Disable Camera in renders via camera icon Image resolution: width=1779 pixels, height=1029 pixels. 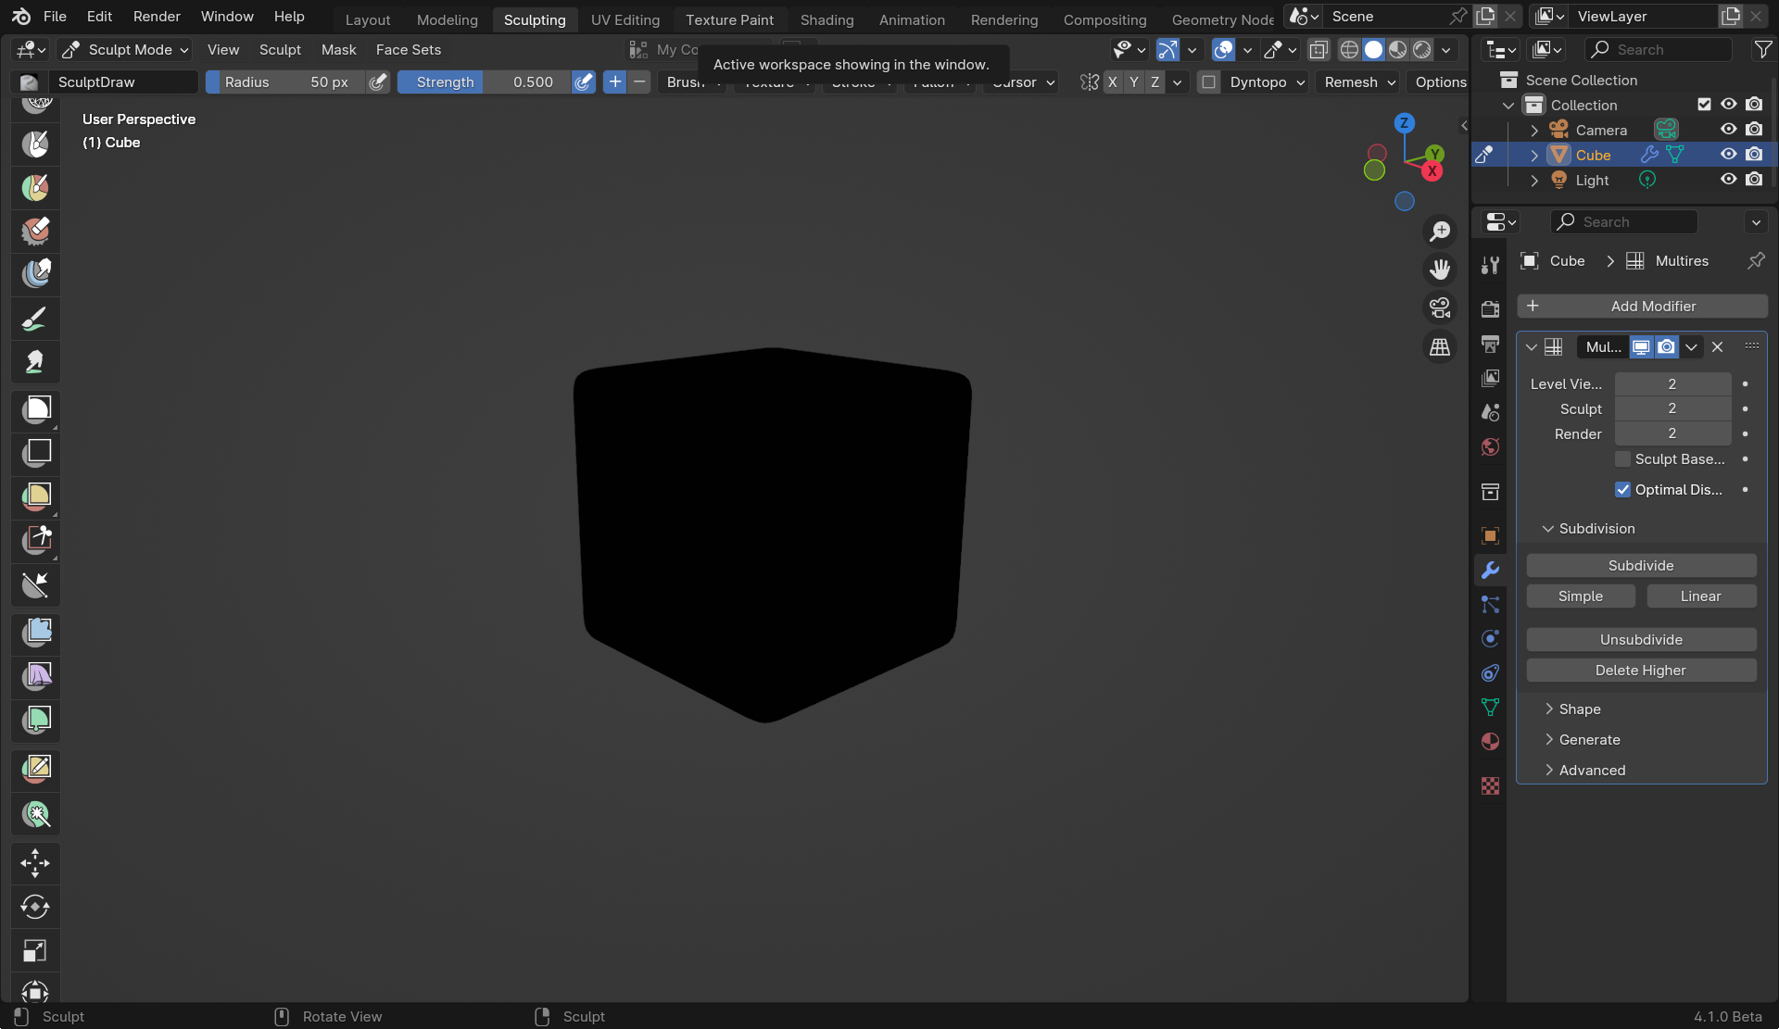click(x=1754, y=130)
